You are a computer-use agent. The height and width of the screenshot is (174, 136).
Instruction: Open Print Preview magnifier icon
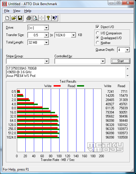(35, 18)
